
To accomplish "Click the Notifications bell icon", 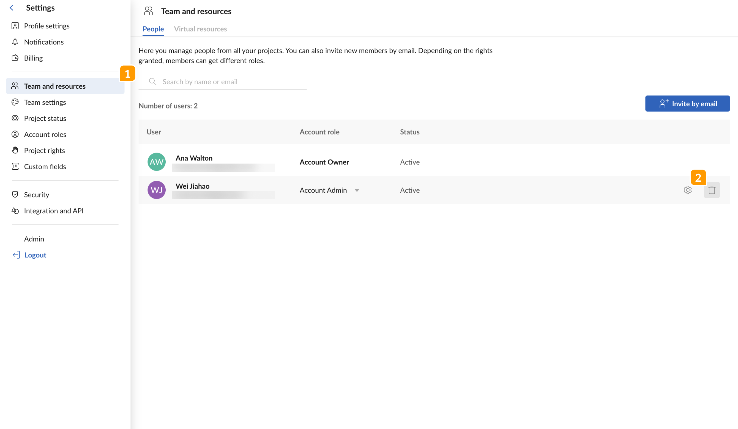I will pyautogui.click(x=15, y=42).
